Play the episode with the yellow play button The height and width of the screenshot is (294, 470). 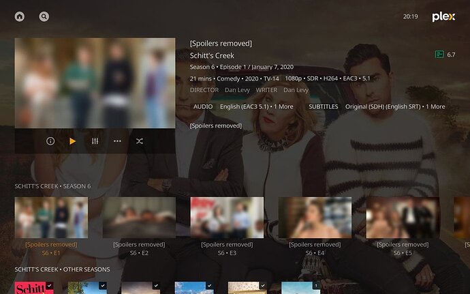(72, 141)
